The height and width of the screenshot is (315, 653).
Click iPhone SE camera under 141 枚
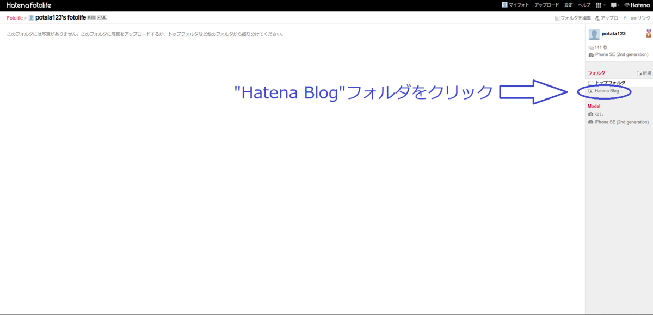coord(618,55)
